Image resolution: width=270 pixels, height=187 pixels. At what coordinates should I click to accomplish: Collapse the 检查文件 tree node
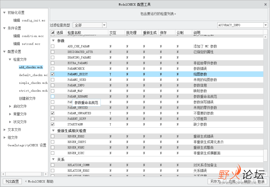[x=10, y=59]
